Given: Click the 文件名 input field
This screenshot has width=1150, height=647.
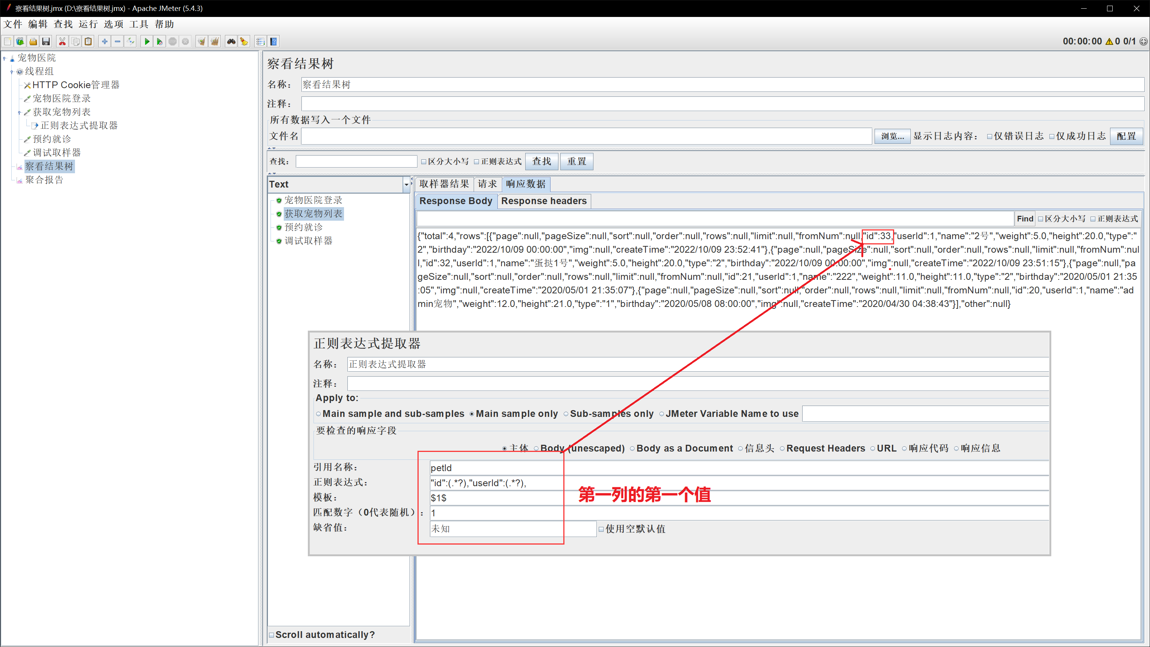Looking at the screenshot, I should tap(586, 136).
